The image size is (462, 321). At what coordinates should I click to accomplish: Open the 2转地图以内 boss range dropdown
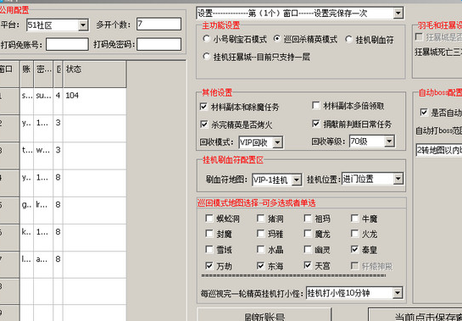(439, 150)
